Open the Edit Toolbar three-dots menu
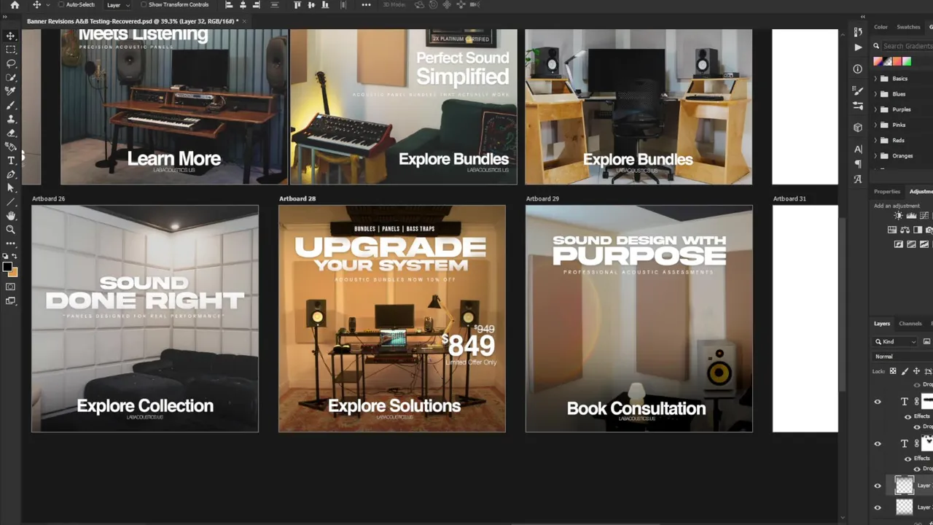Viewport: 933px width, 525px height. pos(10,244)
